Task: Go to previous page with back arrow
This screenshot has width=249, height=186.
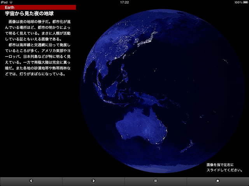Action: (31, 181)
